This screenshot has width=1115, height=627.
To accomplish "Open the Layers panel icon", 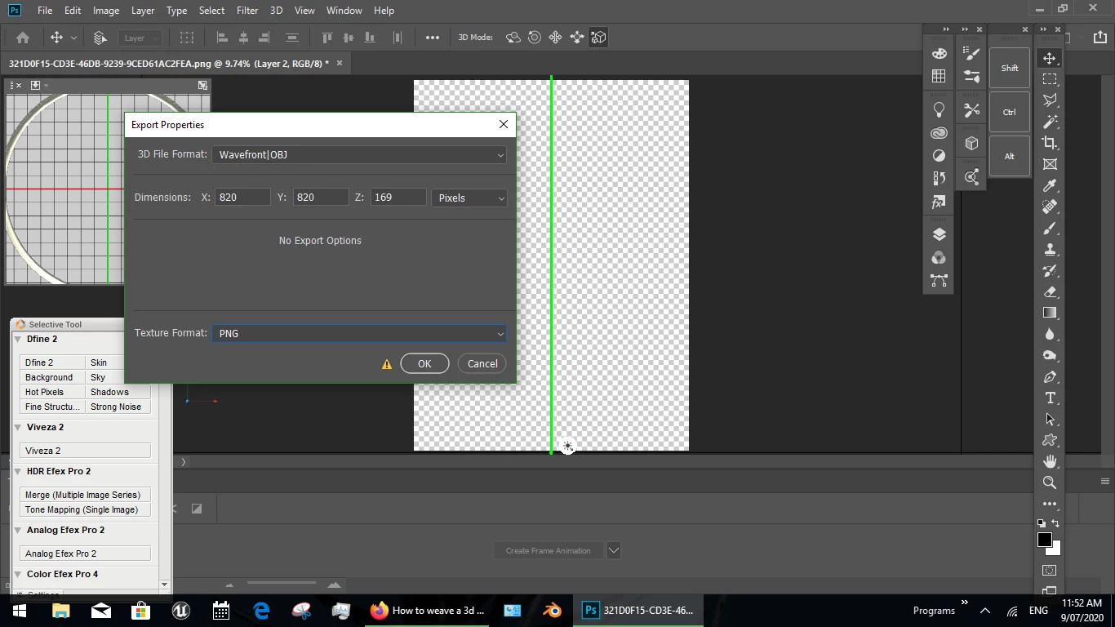I will (939, 234).
